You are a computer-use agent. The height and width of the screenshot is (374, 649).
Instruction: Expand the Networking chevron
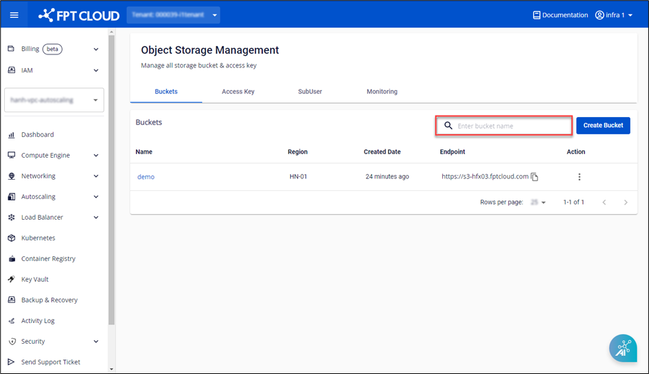[x=96, y=176]
